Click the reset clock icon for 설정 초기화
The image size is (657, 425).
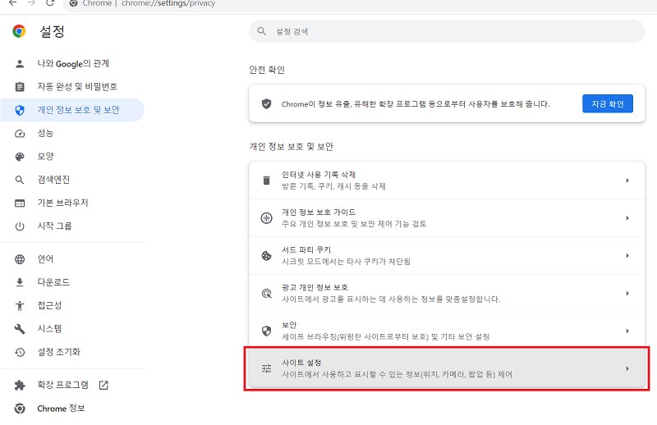pos(20,352)
